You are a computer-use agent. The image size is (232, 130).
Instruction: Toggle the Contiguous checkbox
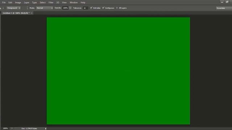tap(103, 8)
